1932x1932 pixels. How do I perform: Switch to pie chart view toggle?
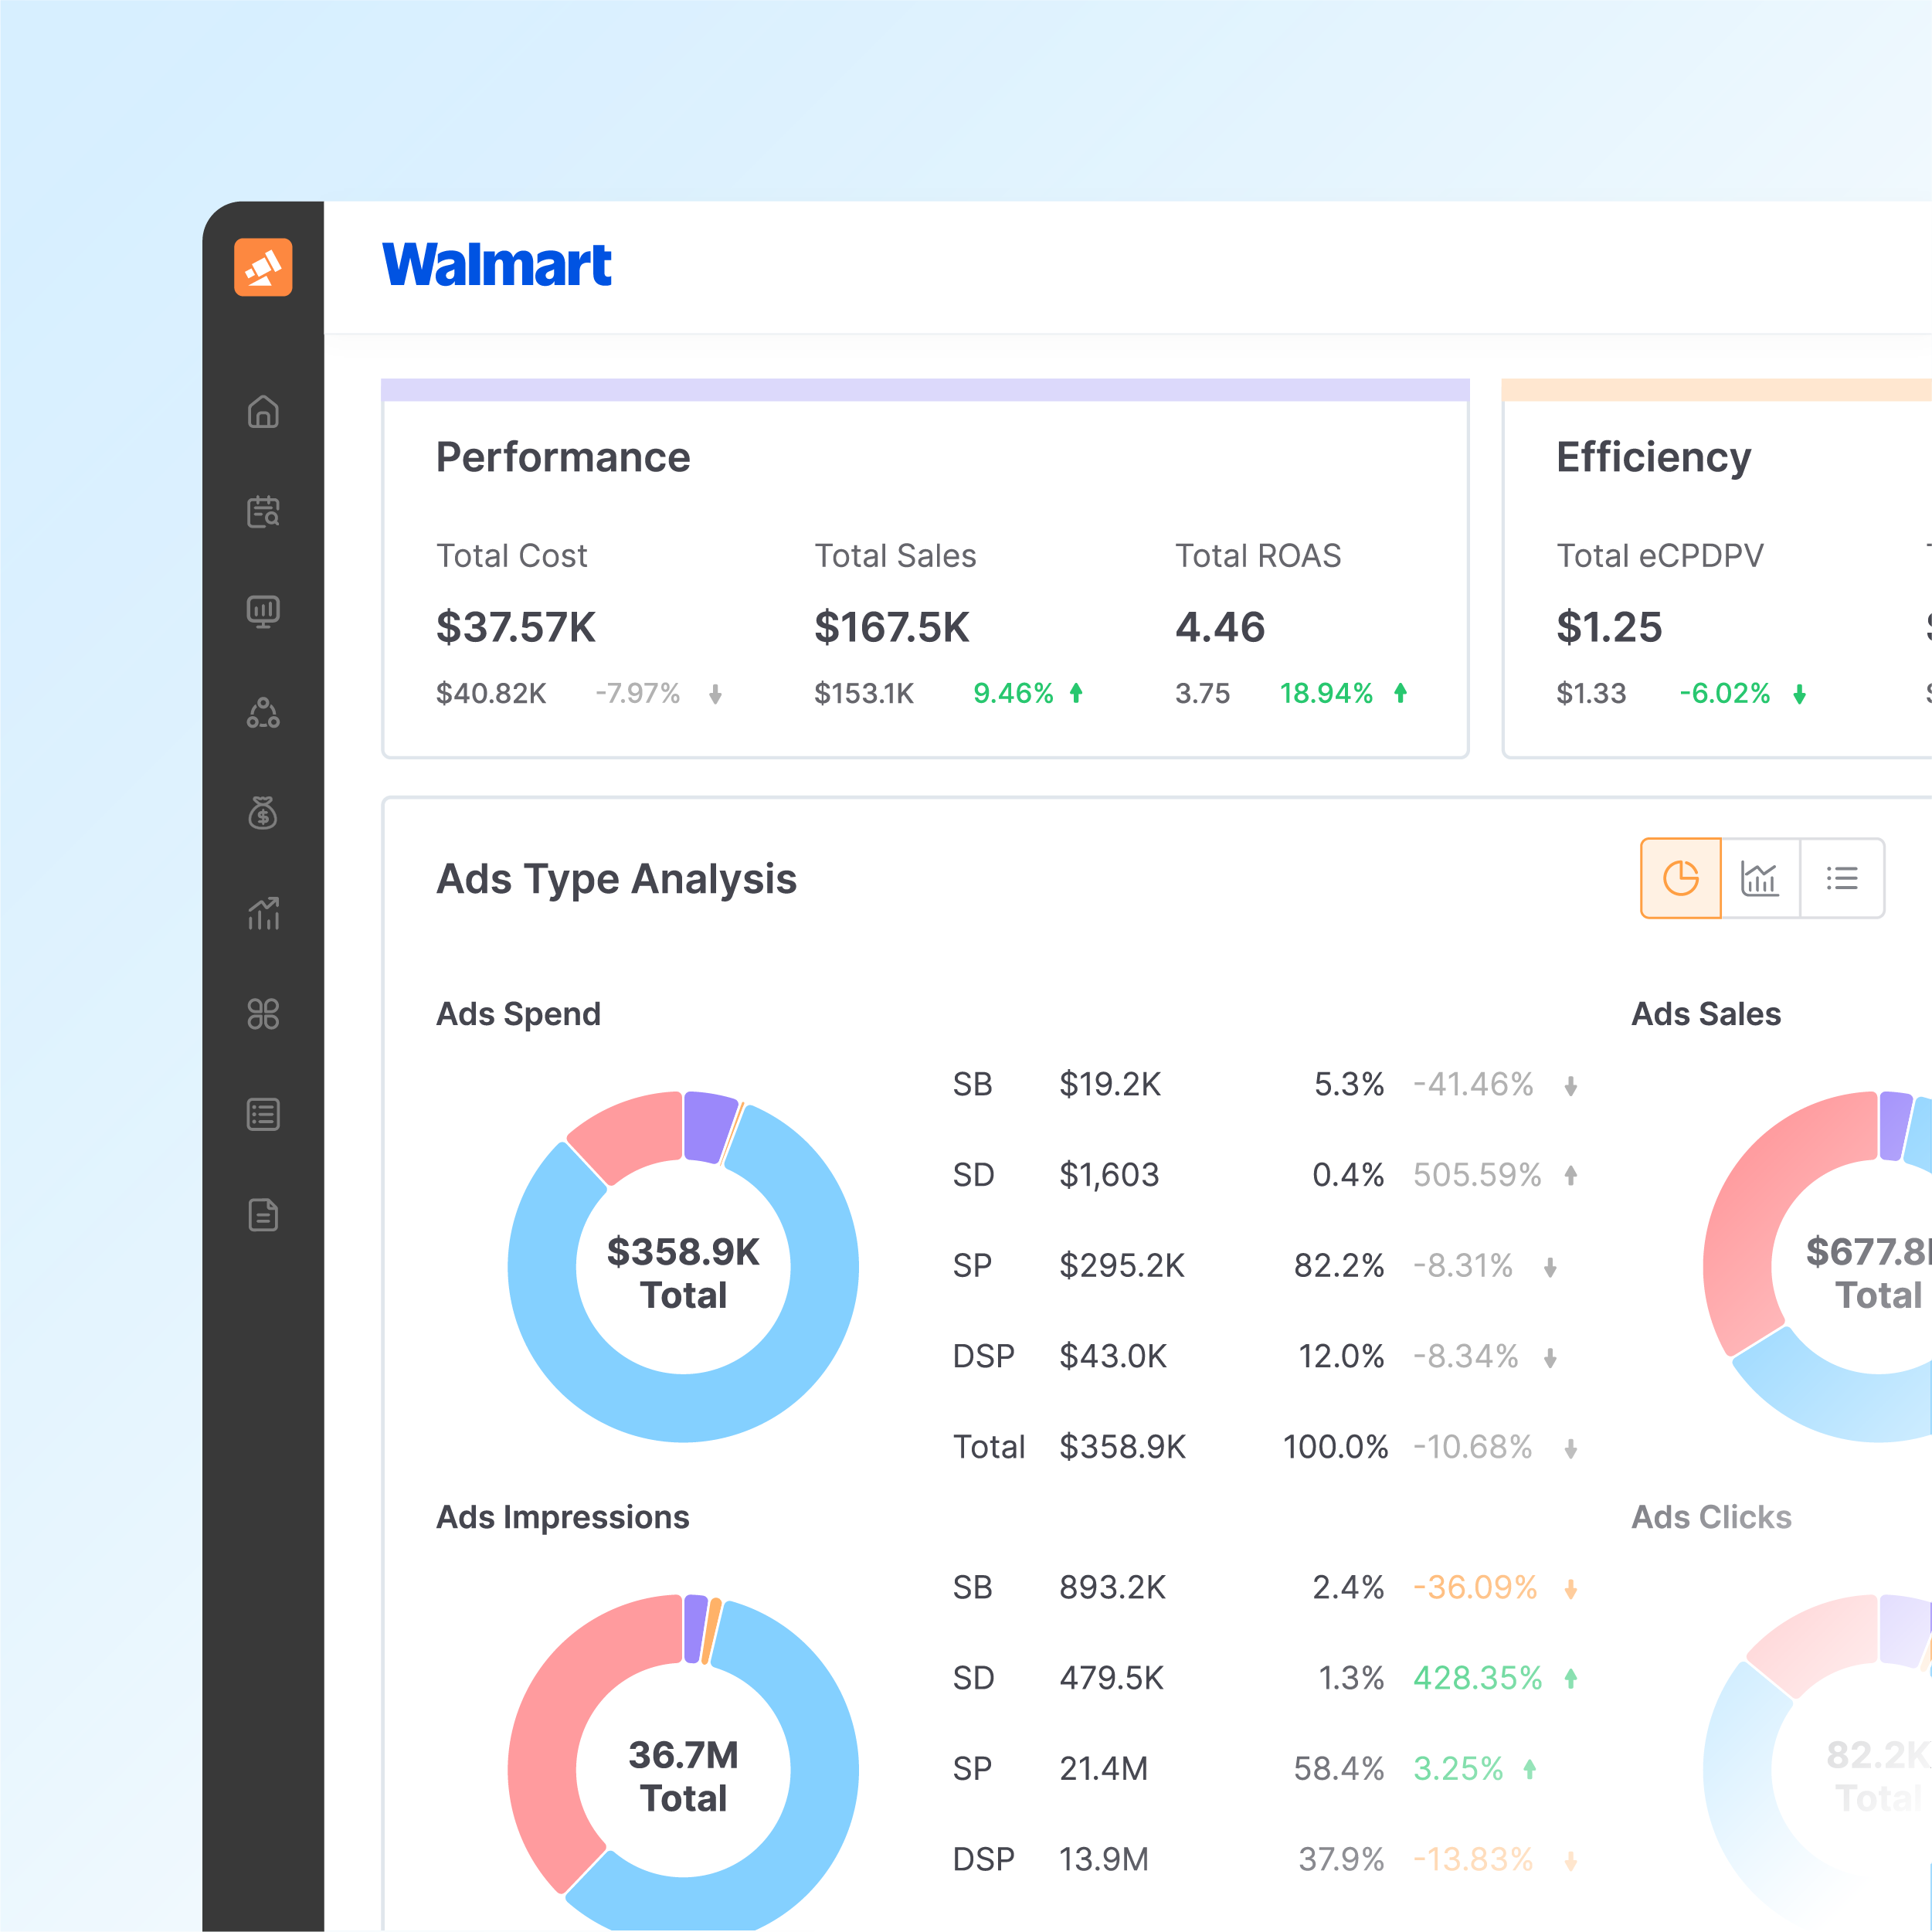[x=1680, y=878]
